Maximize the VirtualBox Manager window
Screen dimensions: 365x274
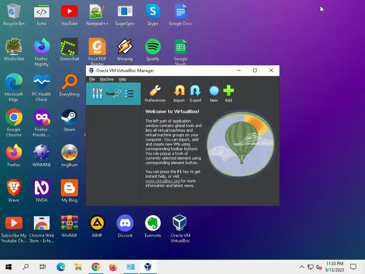[255, 70]
